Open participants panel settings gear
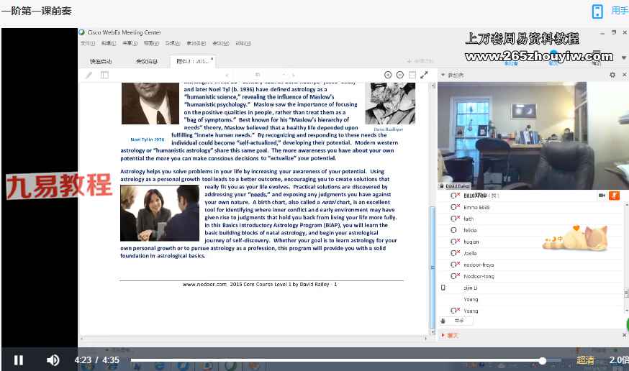Viewport: 629px width, 371px height. pos(612,75)
